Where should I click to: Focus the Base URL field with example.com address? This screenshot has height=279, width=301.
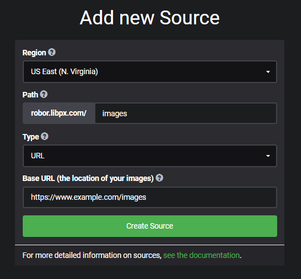150,197
